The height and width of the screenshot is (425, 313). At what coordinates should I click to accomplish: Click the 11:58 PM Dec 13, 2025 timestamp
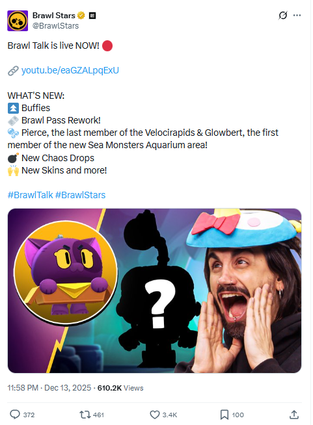click(x=49, y=388)
